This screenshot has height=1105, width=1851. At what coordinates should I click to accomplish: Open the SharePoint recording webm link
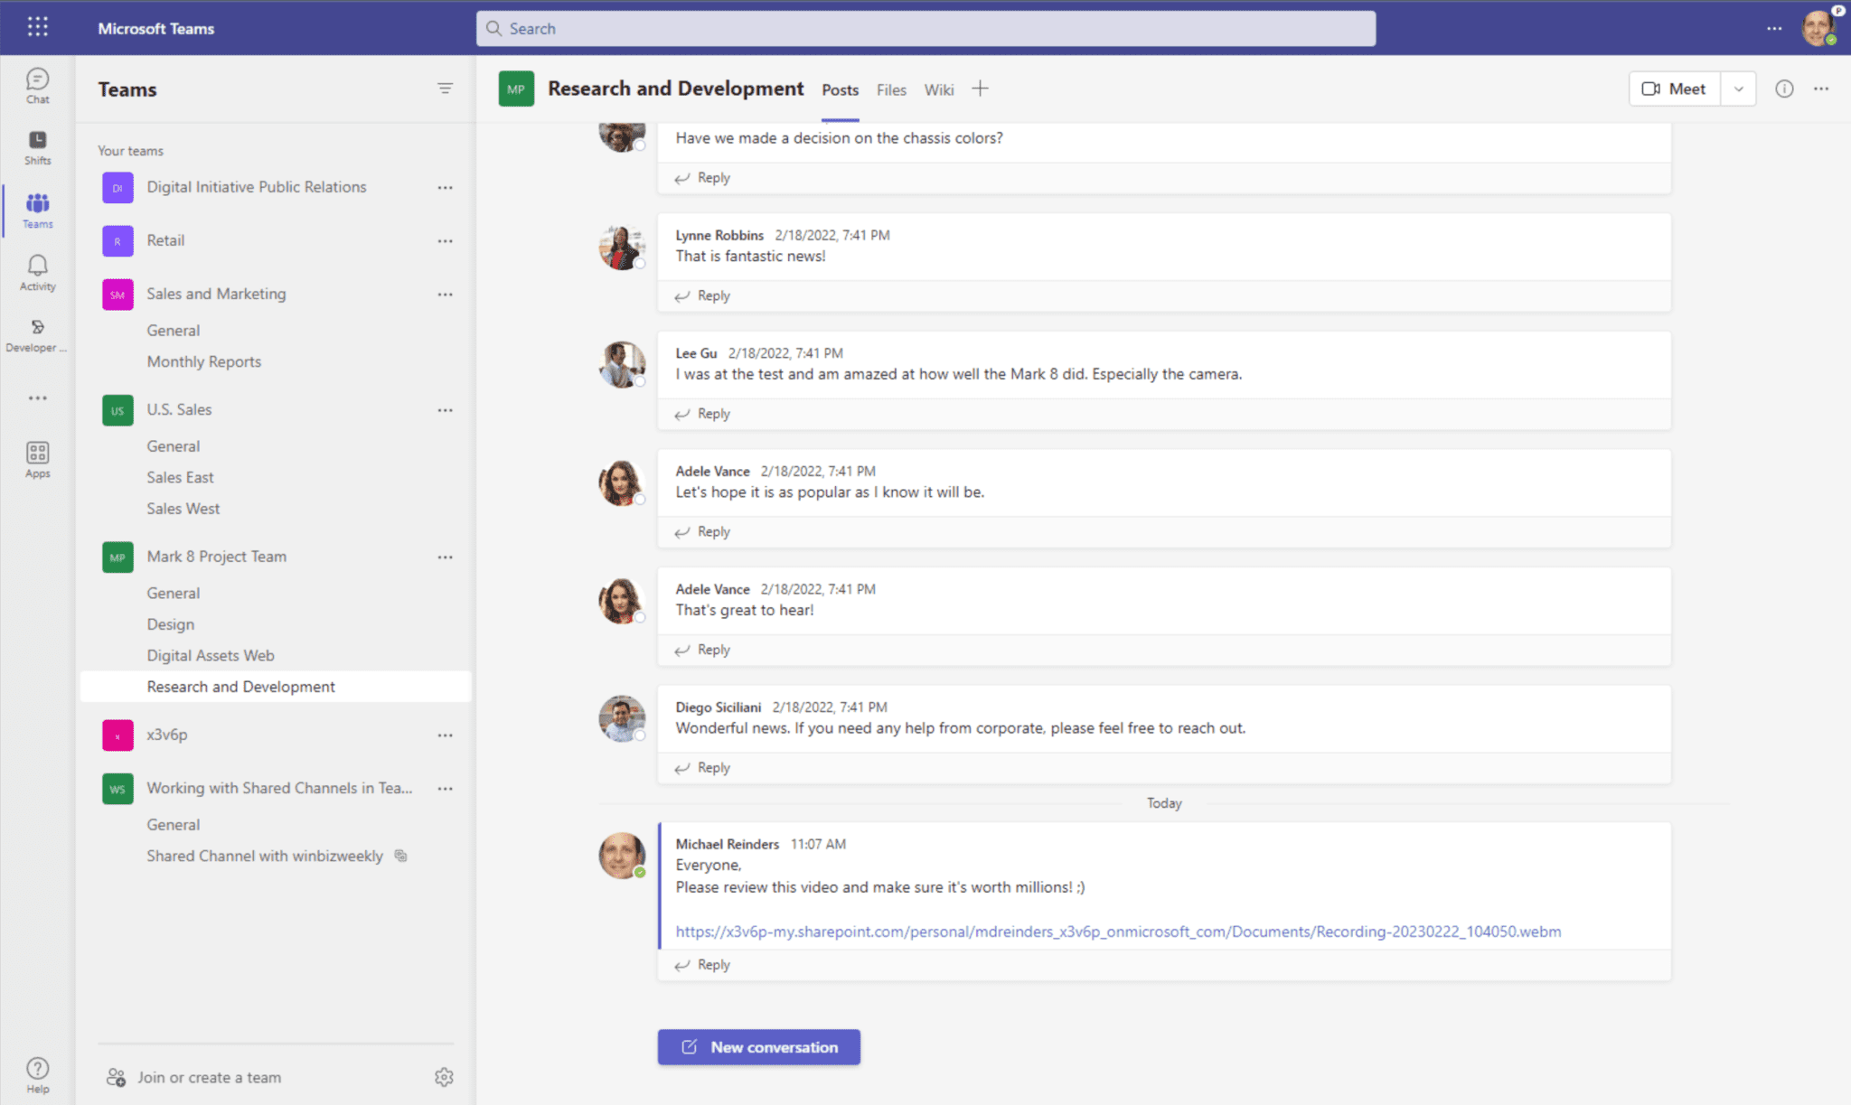click(1118, 932)
